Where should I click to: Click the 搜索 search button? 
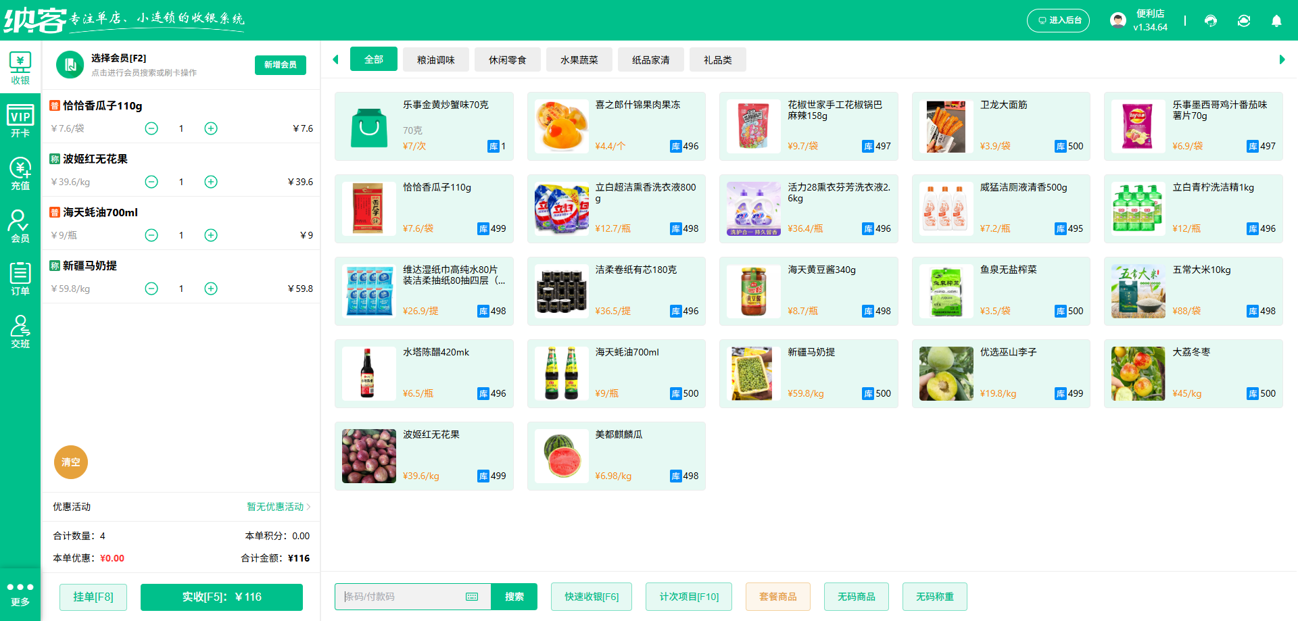pyautogui.click(x=514, y=597)
